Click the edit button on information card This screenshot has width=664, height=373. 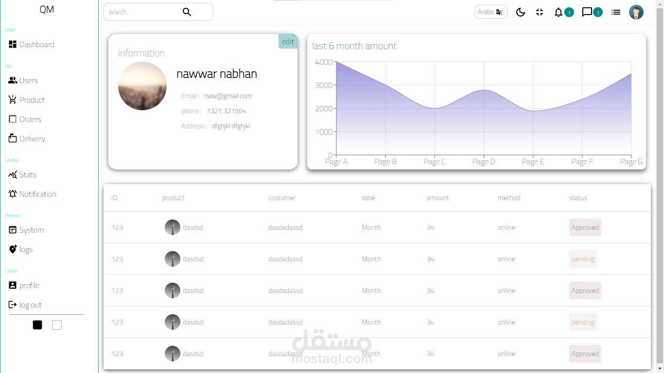click(x=288, y=41)
